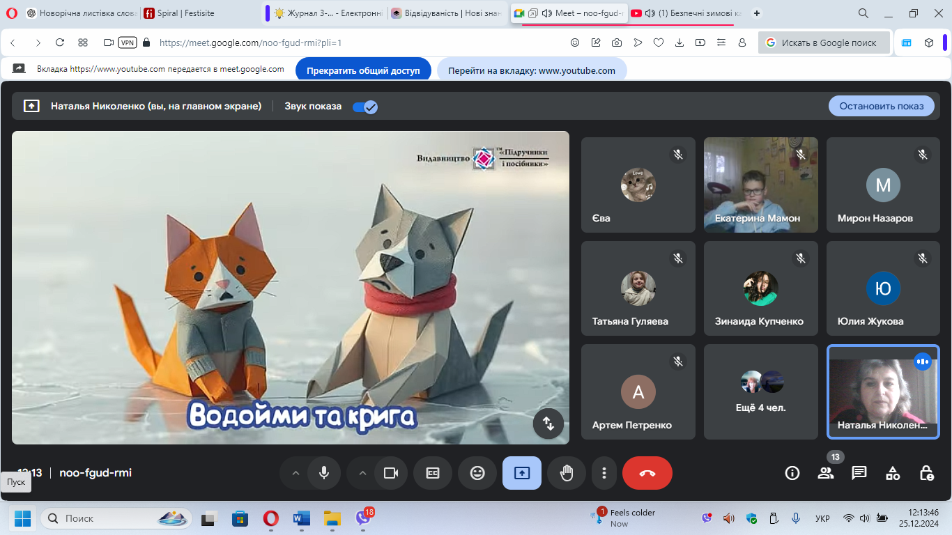
Task: Expand camera video settings chevron
Action: [362, 473]
